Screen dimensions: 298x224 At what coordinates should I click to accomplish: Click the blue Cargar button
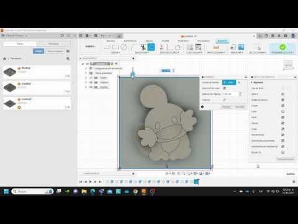pyautogui.click(x=38, y=51)
